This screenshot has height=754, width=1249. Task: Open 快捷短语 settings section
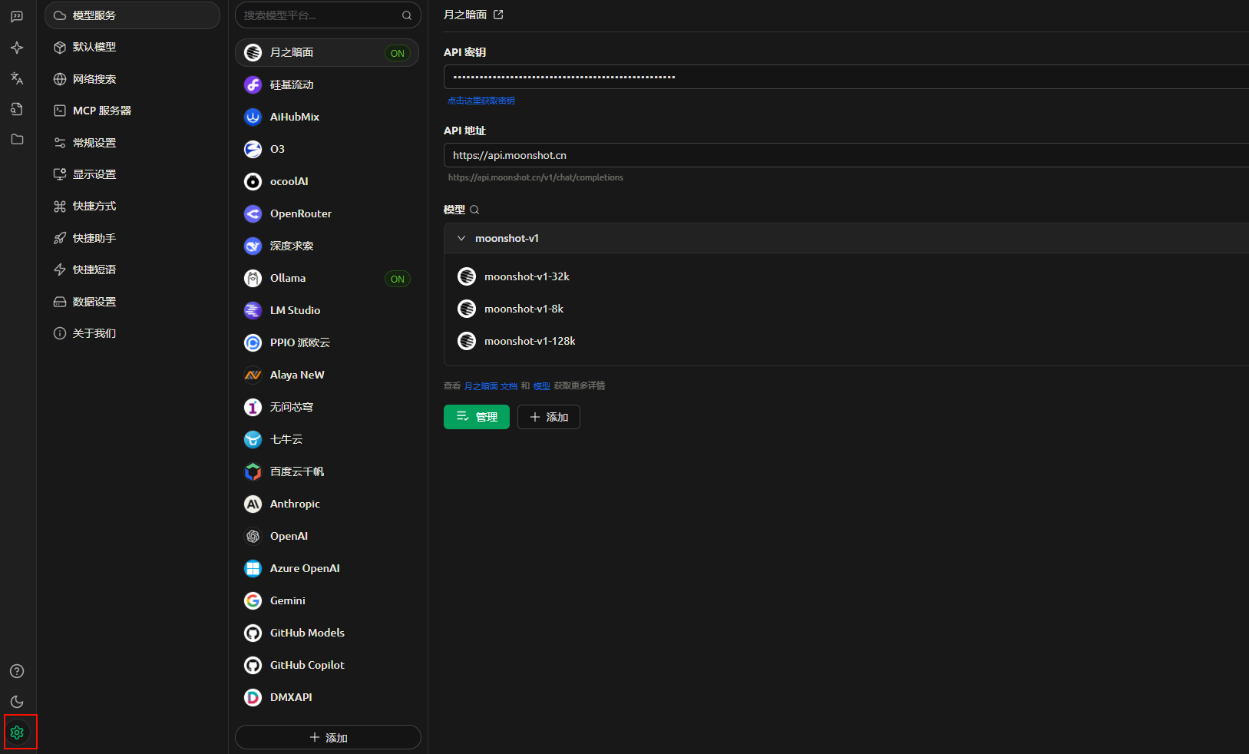pos(132,270)
